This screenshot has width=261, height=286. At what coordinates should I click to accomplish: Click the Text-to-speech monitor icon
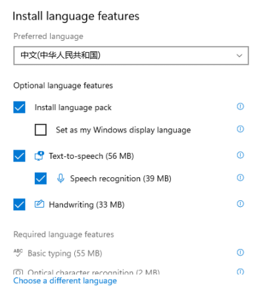point(39,156)
